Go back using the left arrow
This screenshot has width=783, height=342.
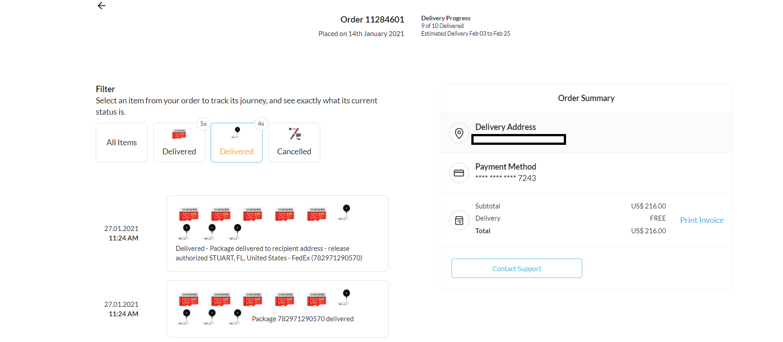pos(101,5)
